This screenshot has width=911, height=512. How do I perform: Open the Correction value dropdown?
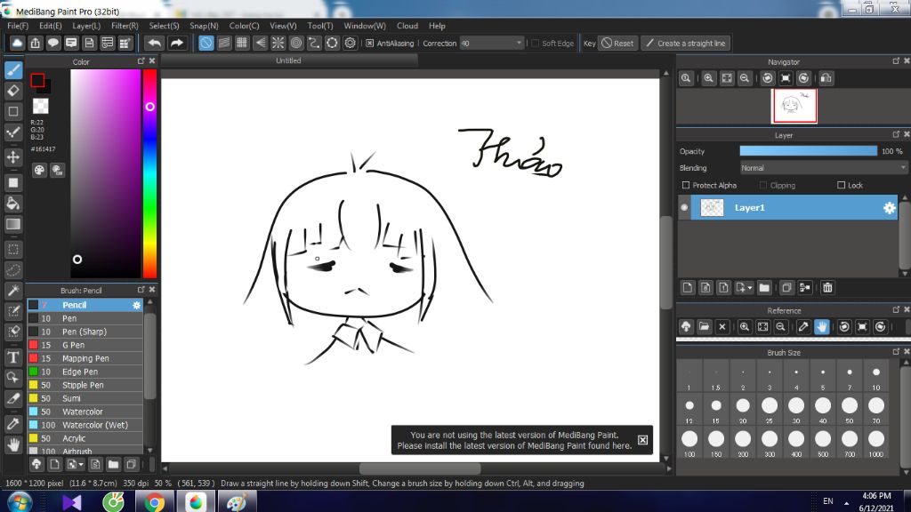491,43
